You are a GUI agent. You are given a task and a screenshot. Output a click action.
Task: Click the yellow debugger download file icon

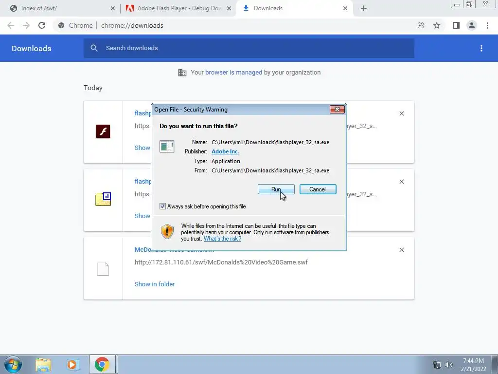[x=103, y=199]
